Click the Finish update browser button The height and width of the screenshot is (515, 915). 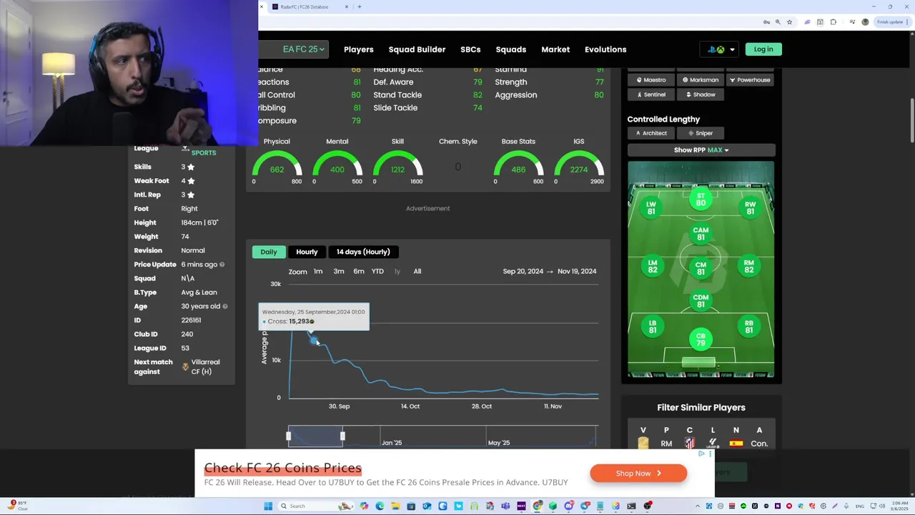click(x=891, y=22)
